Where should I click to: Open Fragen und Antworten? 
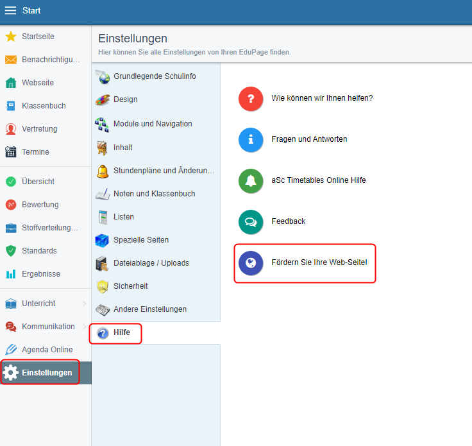click(309, 139)
